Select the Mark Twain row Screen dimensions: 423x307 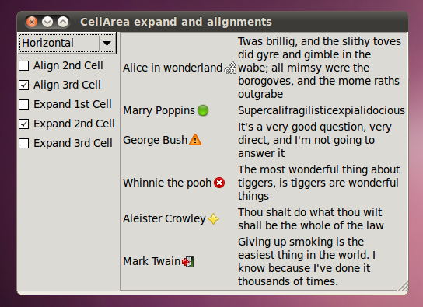(264, 261)
